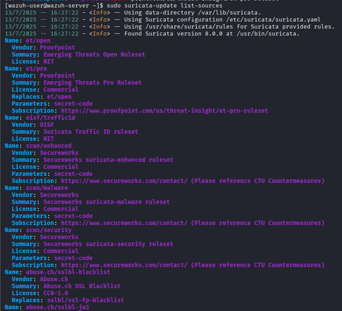Viewport: 342px width, 311px height.
Task: Click '/usr/share/suricata/rules' path text
Action: coord(189,27)
